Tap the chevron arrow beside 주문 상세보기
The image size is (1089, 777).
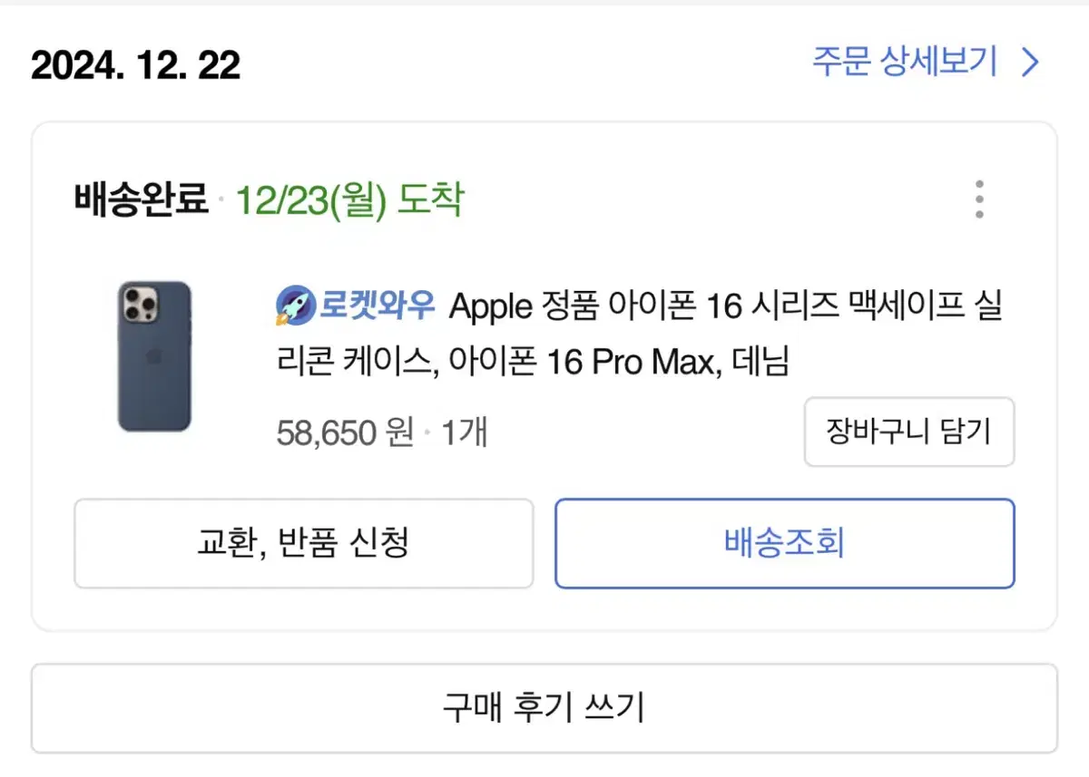[1030, 63]
